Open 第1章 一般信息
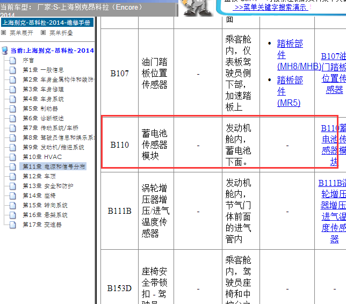This screenshot has height=304, width=346. coord(43,70)
